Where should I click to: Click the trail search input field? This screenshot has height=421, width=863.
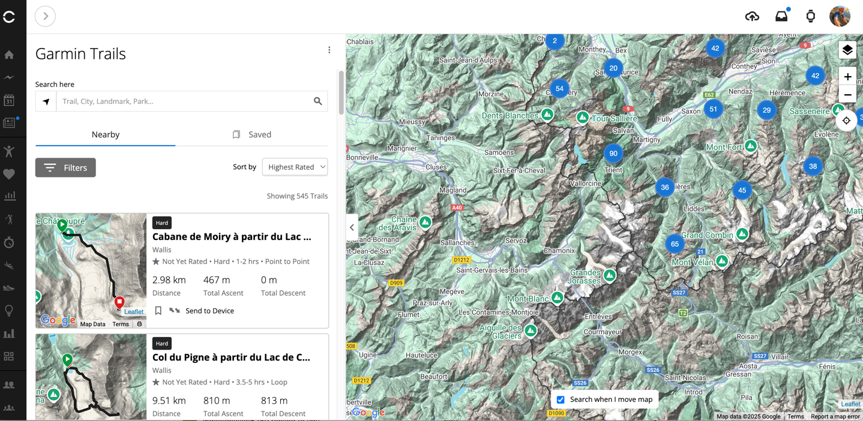pos(184,101)
